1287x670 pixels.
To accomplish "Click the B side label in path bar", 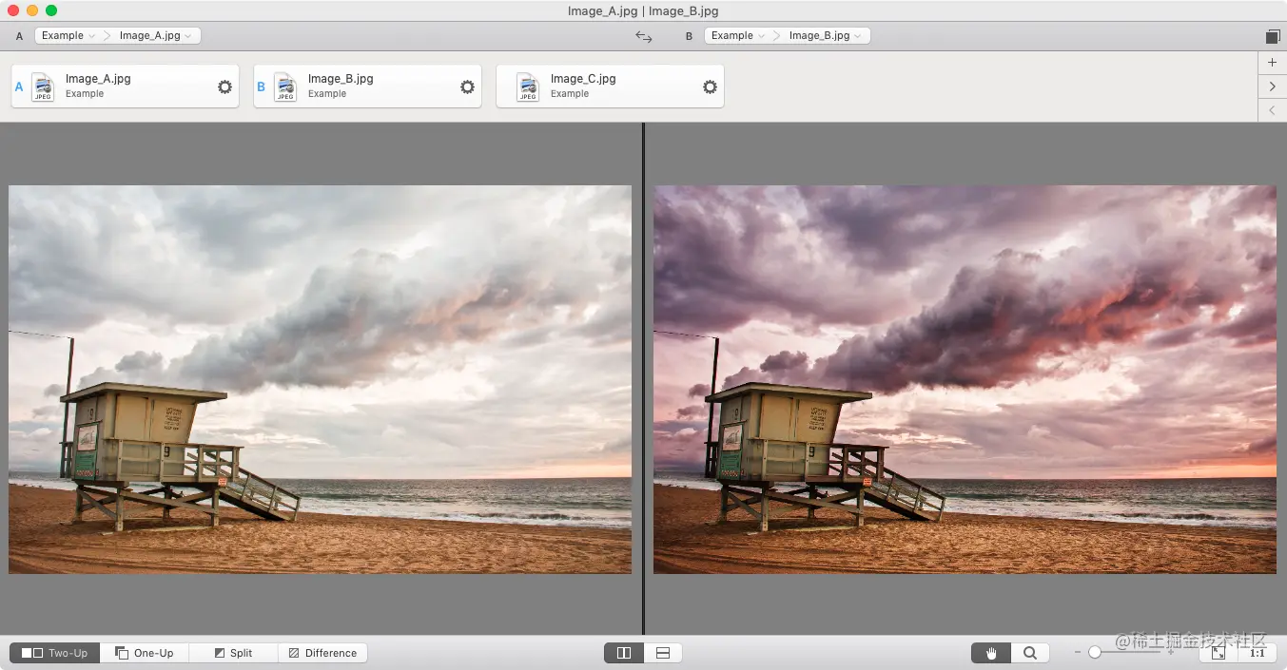I will click(689, 36).
